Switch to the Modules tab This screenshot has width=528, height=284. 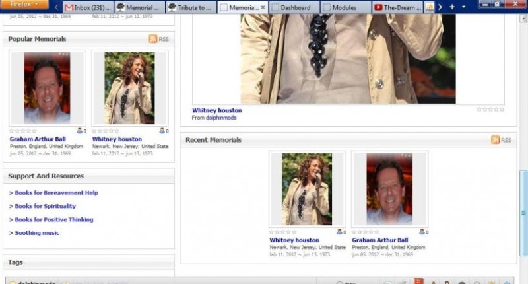(x=346, y=7)
